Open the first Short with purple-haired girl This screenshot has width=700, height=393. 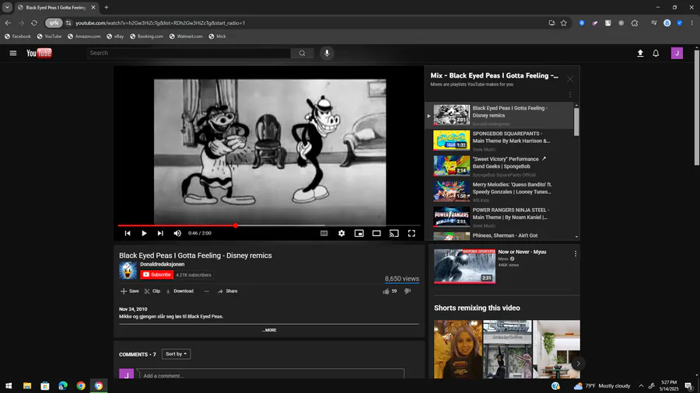458,350
